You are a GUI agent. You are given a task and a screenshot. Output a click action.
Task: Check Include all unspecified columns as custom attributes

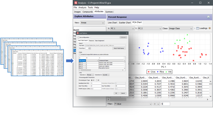pos(80,55)
